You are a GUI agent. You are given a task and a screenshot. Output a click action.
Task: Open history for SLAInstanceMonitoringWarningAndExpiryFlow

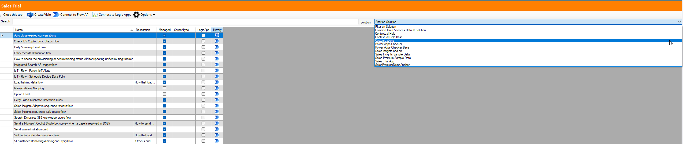tap(217, 141)
